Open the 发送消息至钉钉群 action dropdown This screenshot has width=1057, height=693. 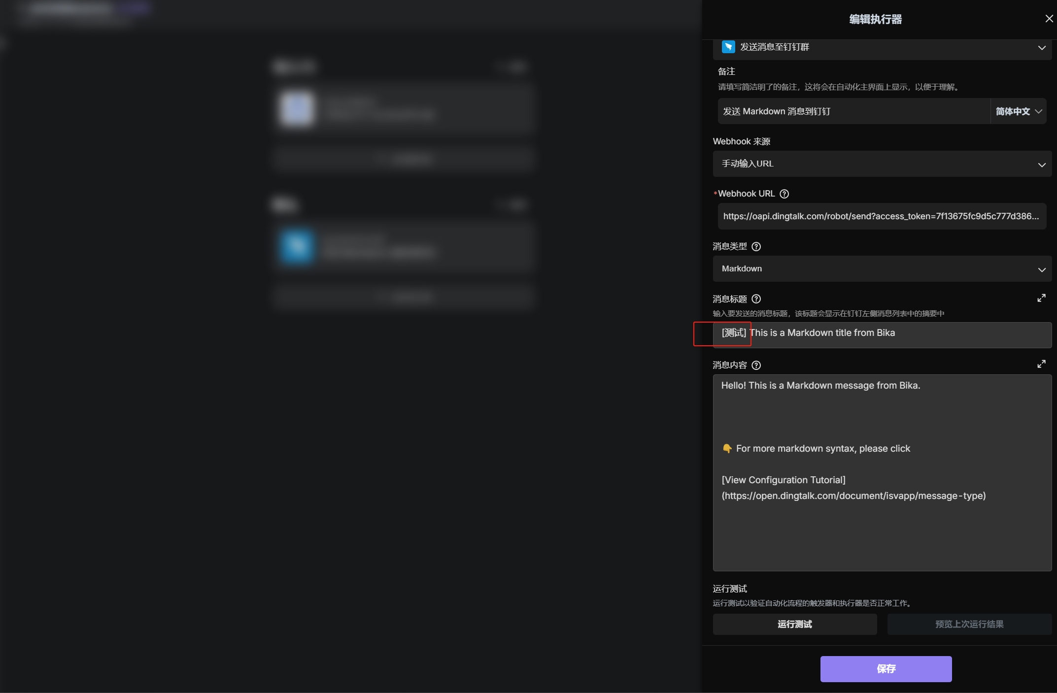(882, 48)
